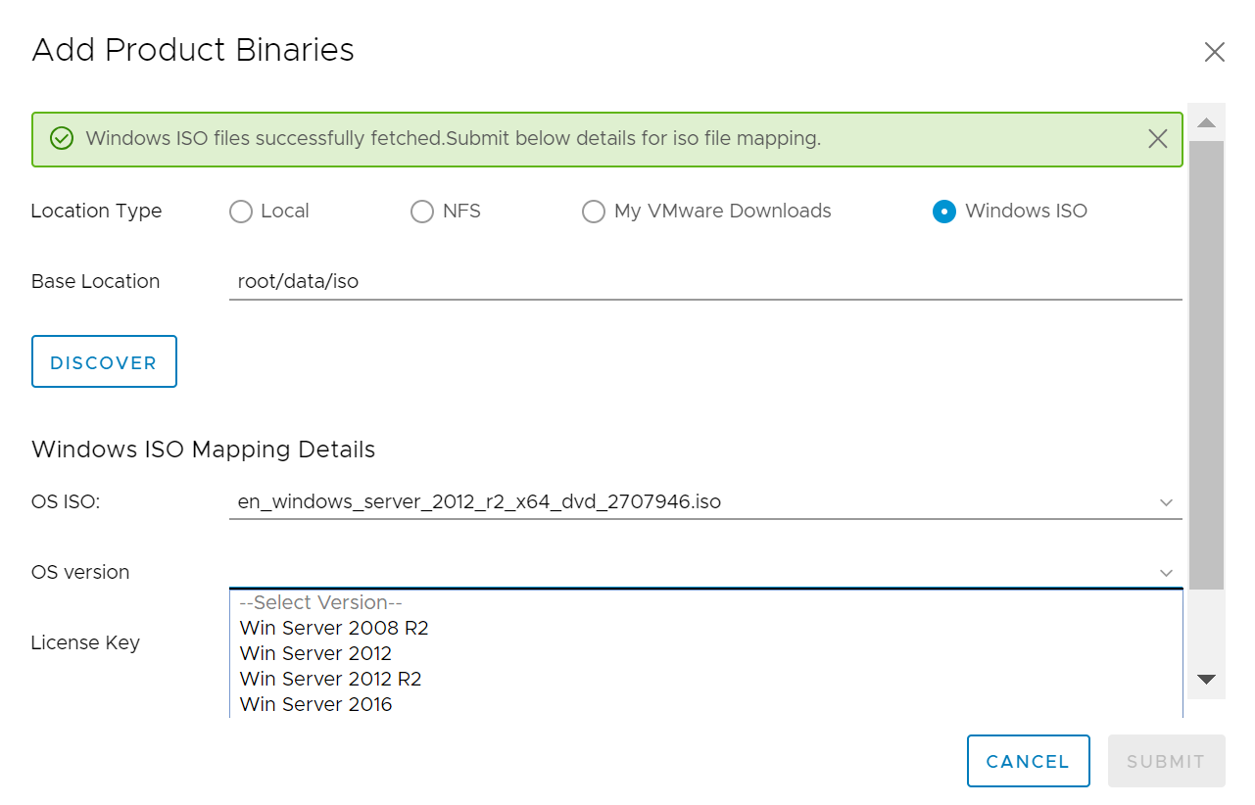
Task: Select the Local location type
Action: [x=240, y=212]
